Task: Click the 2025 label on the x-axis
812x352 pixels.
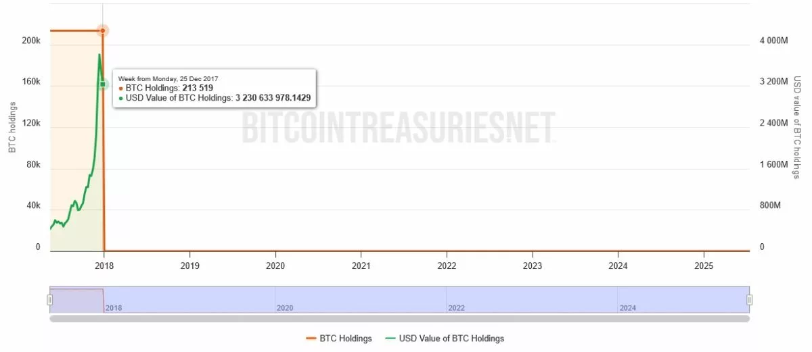Action: tap(704, 266)
